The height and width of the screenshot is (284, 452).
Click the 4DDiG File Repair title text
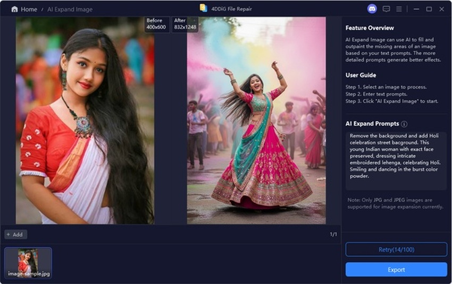click(231, 9)
